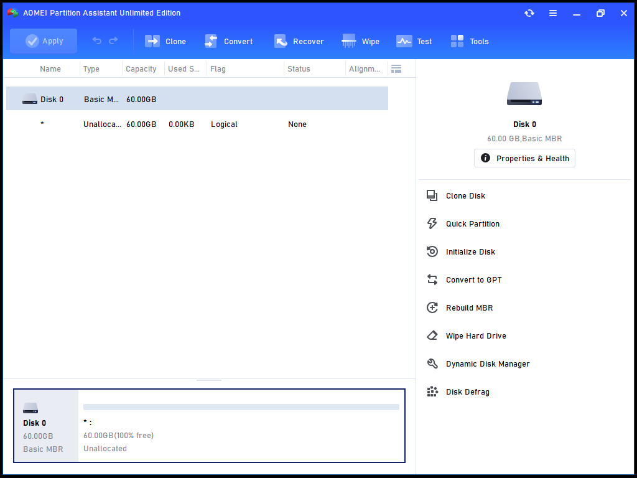Sort by the Capacity column header
This screenshot has height=478, width=637.
[x=141, y=68]
